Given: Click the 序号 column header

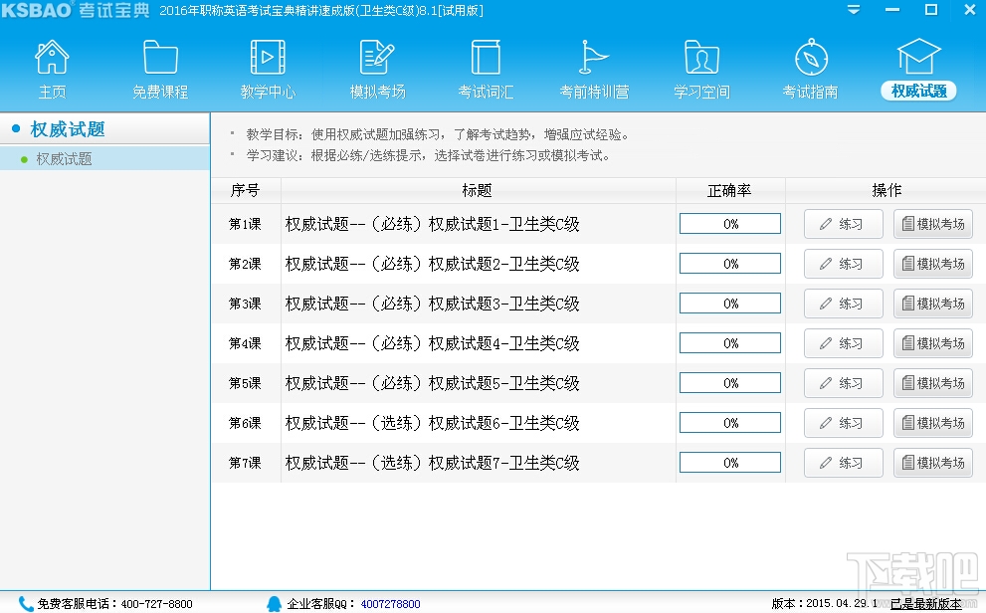Looking at the screenshot, I should [245, 190].
